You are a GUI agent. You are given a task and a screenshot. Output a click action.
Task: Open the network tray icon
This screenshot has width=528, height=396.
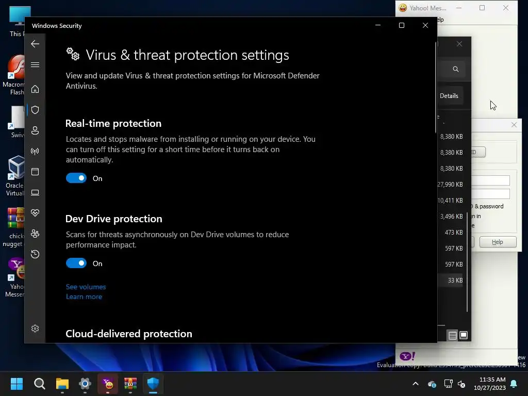click(448, 384)
